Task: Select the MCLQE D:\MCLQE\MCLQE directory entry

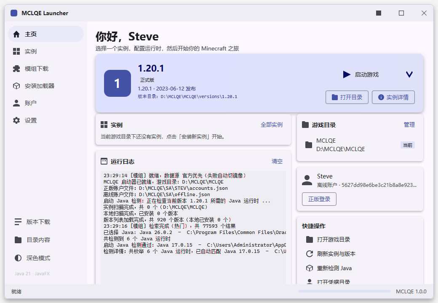Action: (x=360, y=145)
